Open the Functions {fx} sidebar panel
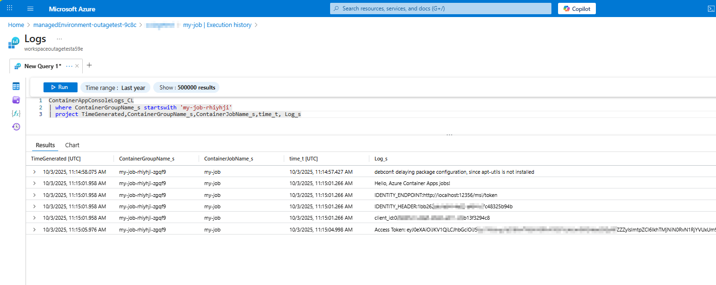Image resolution: width=716 pixels, height=285 pixels. [x=16, y=113]
